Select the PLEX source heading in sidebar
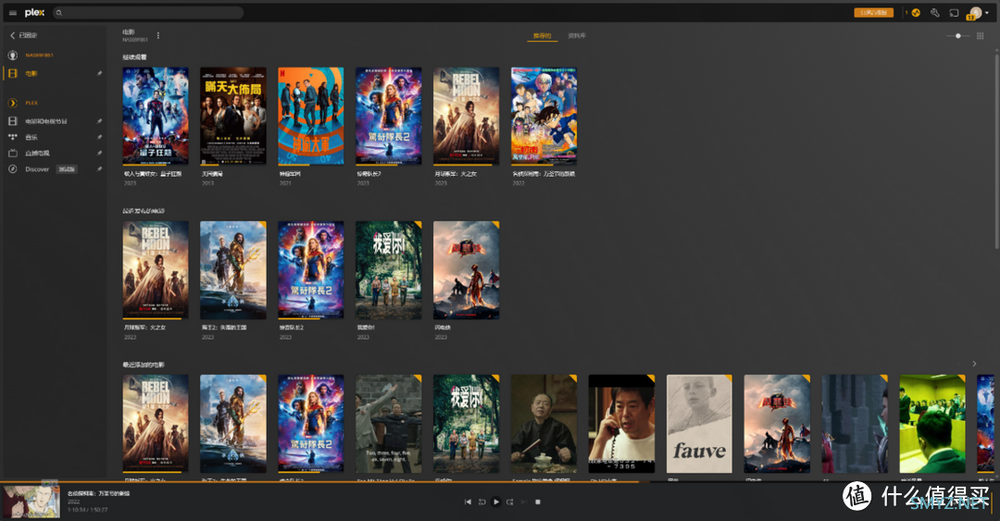The width and height of the screenshot is (1000, 521). (x=31, y=103)
